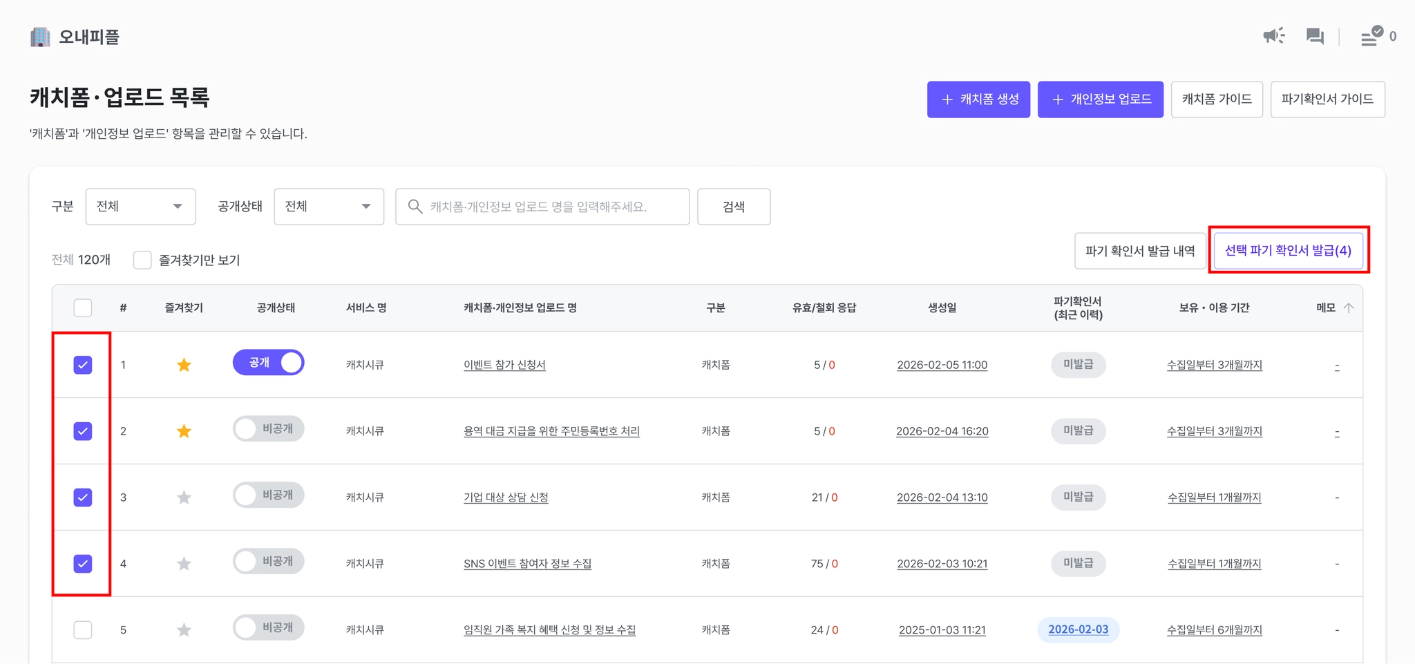Open the task checklist icon

(x=1371, y=36)
